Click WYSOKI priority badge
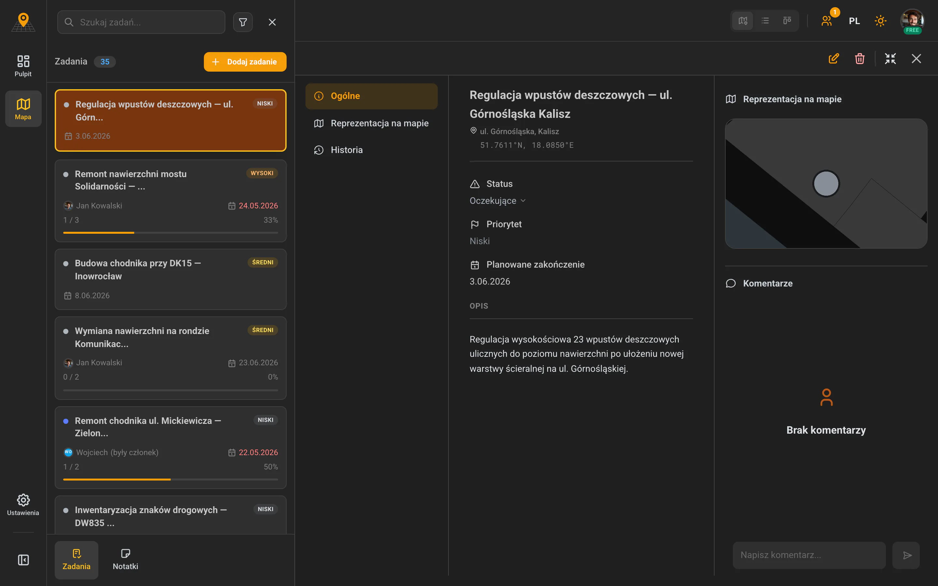938x586 pixels. [x=262, y=173]
